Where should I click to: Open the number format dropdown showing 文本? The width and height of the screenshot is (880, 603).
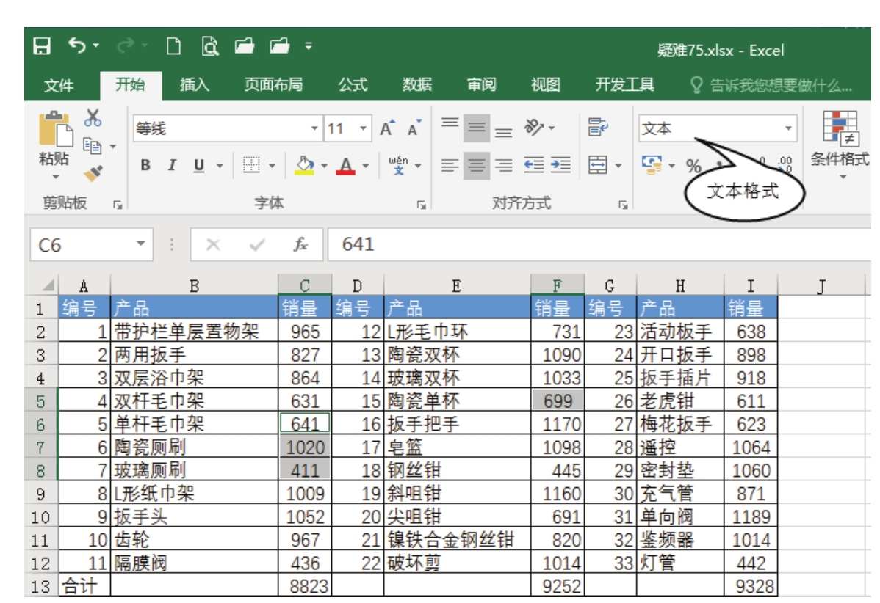[x=789, y=129]
